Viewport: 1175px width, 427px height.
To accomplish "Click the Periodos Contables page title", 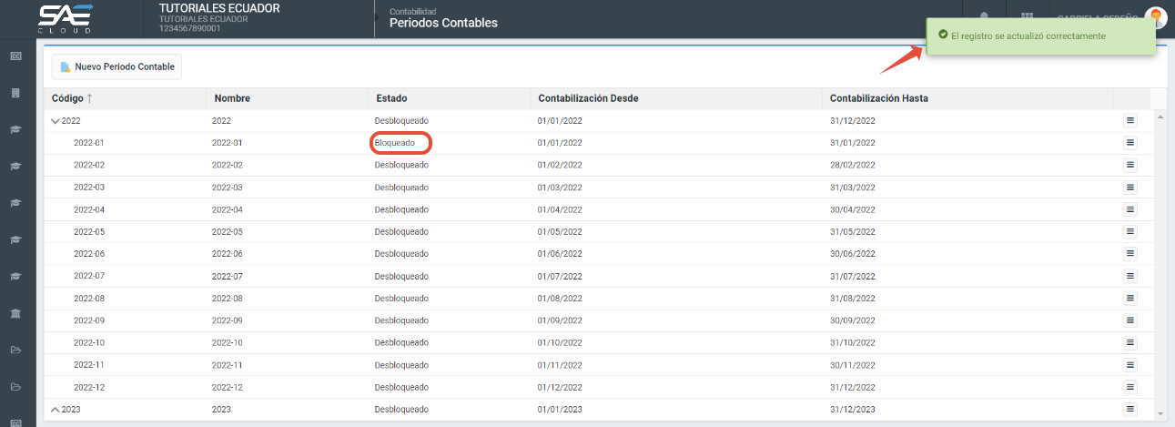I will [443, 23].
